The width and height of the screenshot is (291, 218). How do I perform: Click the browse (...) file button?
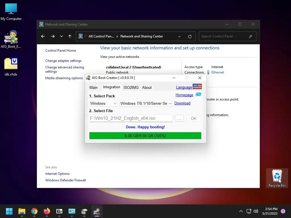[179, 118]
